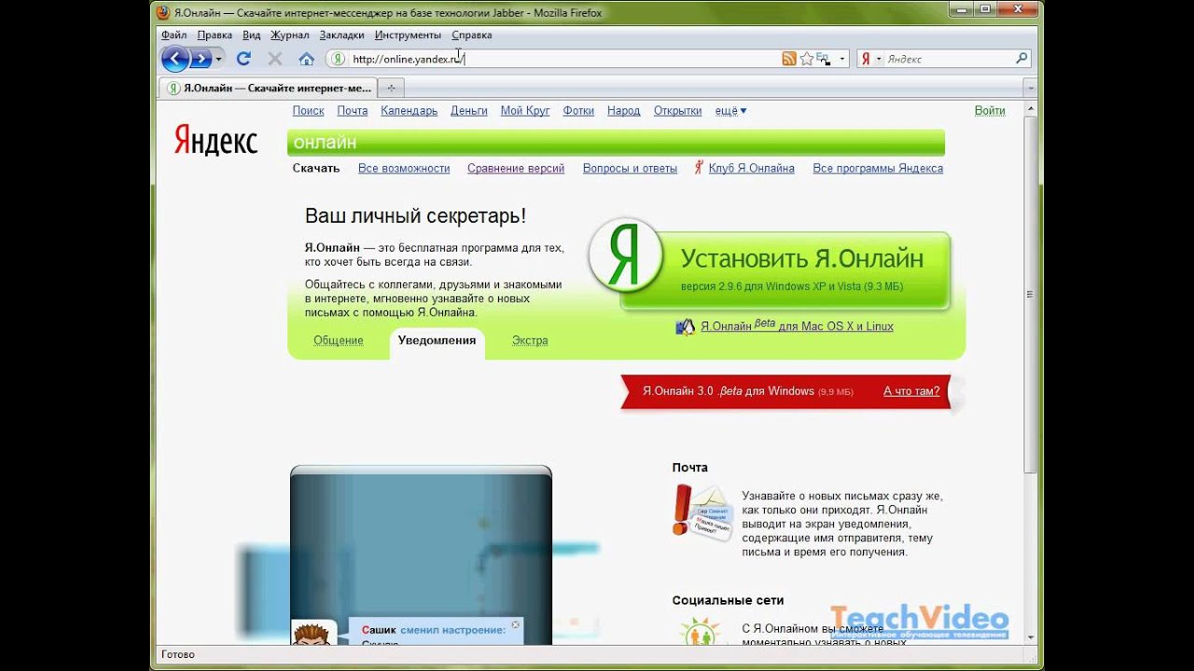The height and width of the screenshot is (671, 1194).
Task: Open the Клуб Я.Онлайна link
Action: pyautogui.click(x=751, y=168)
